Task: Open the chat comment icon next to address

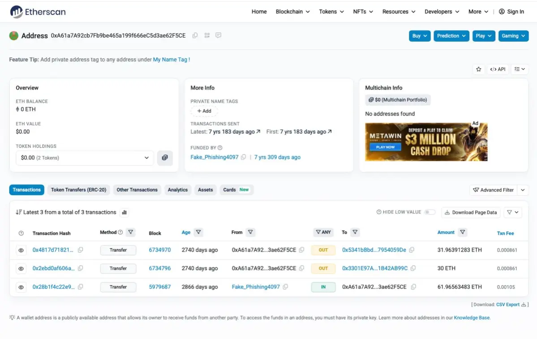Action: coord(218,35)
